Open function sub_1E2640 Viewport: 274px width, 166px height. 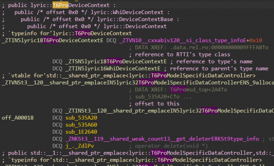tap(81, 132)
